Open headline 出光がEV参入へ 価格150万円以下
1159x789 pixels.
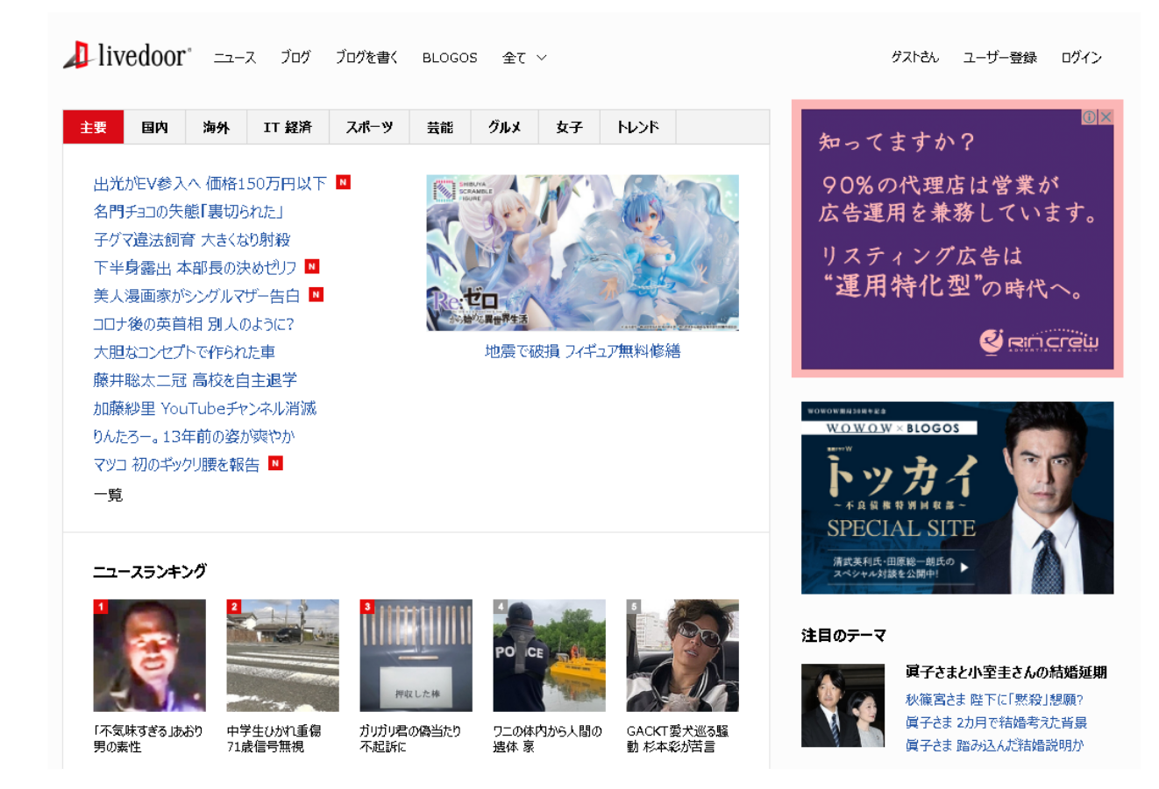coord(210,183)
